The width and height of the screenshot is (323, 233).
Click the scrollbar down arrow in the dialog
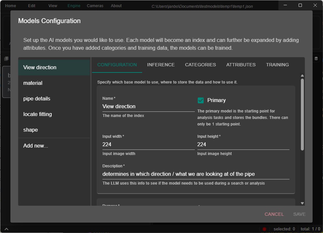302,202
